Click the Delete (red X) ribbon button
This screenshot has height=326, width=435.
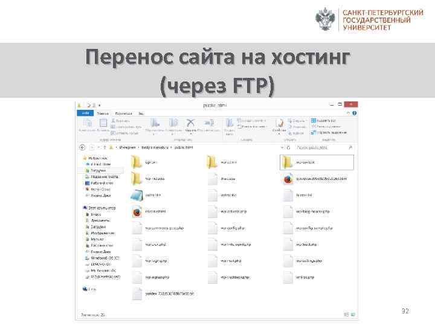coord(190,125)
